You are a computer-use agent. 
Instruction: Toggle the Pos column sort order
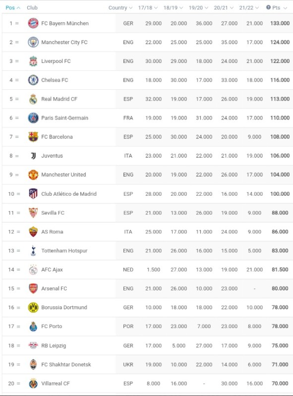click(12, 8)
